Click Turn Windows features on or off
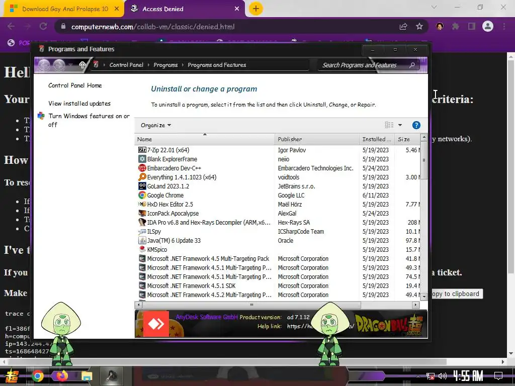 pyautogui.click(x=89, y=120)
